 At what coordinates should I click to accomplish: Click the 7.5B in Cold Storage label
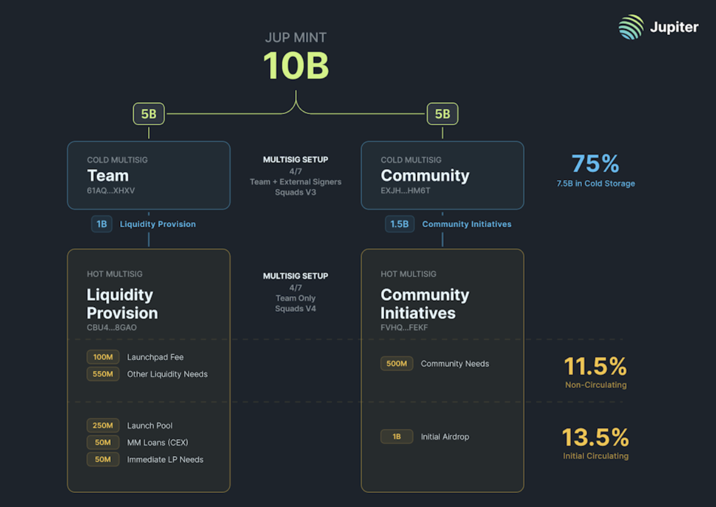coord(595,184)
